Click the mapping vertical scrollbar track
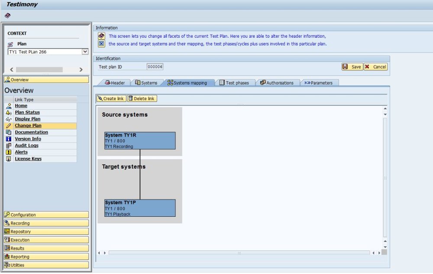The width and height of the screenshot is (433, 274). (x=385, y=177)
